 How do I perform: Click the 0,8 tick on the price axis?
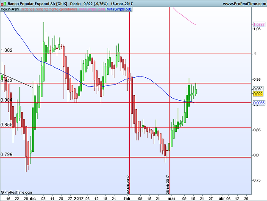256,155
